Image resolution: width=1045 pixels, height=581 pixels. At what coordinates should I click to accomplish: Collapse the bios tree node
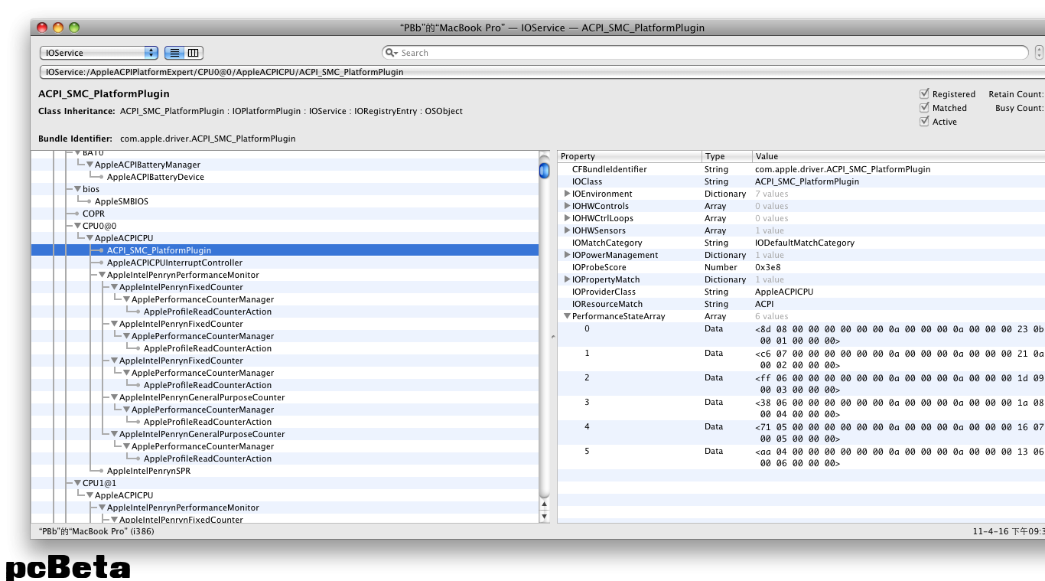tap(77, 189)
